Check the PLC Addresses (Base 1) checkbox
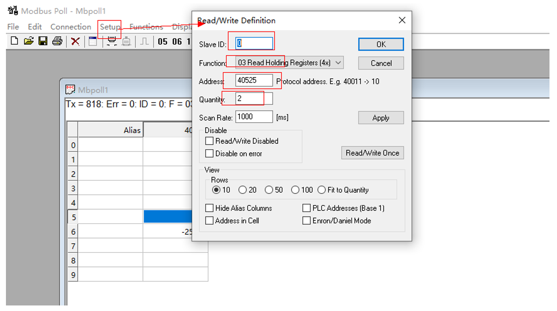The image size is (557, 311). coord(306,208)
